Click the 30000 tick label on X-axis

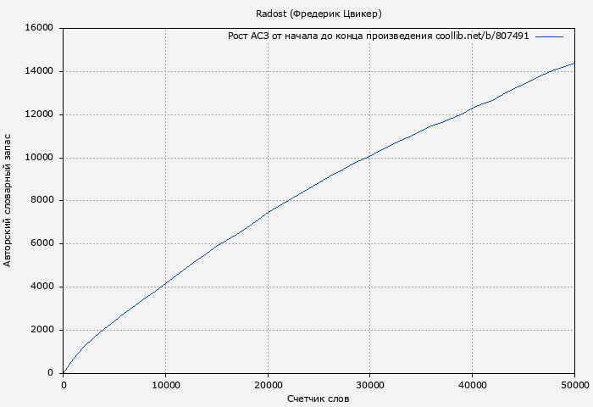(370, 384)
